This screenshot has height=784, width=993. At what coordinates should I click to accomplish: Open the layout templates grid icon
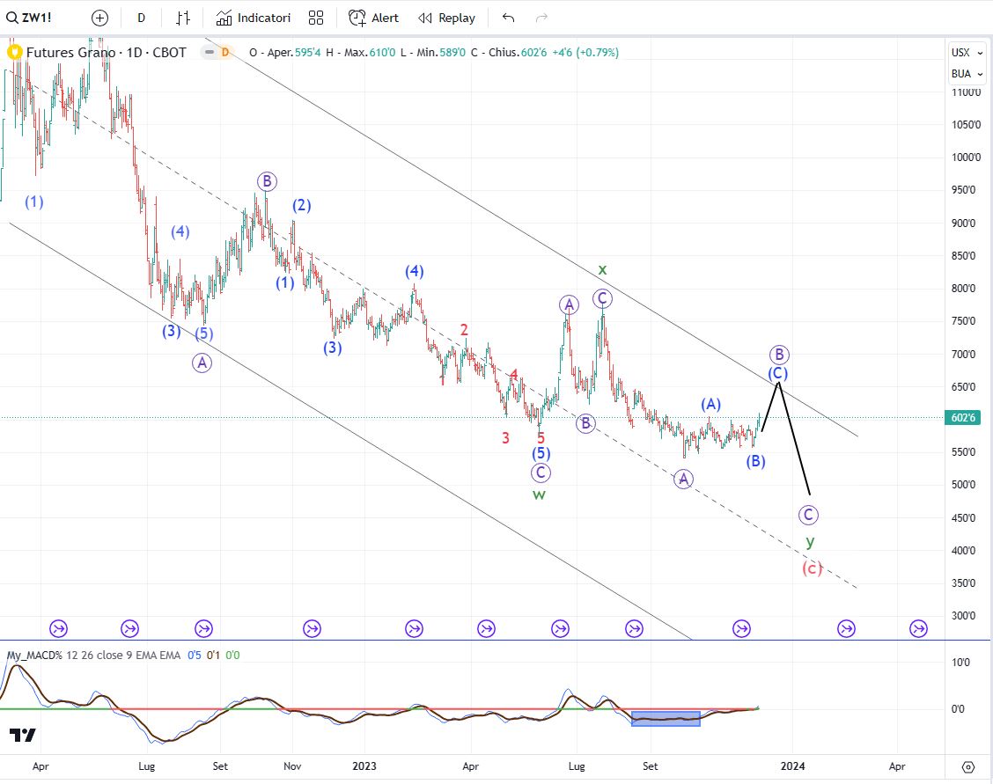(317, 18)
